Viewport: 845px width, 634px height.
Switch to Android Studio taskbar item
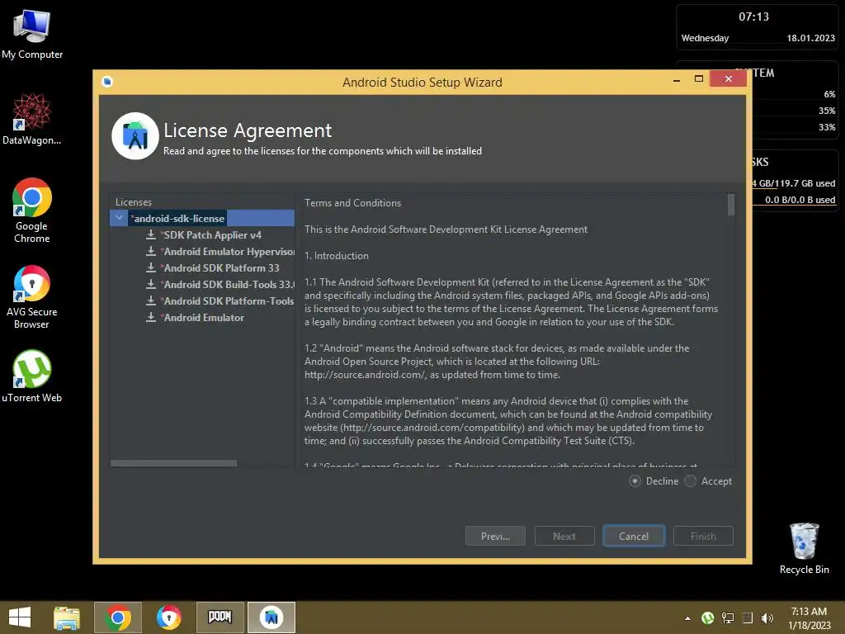(x=271, y=617)
